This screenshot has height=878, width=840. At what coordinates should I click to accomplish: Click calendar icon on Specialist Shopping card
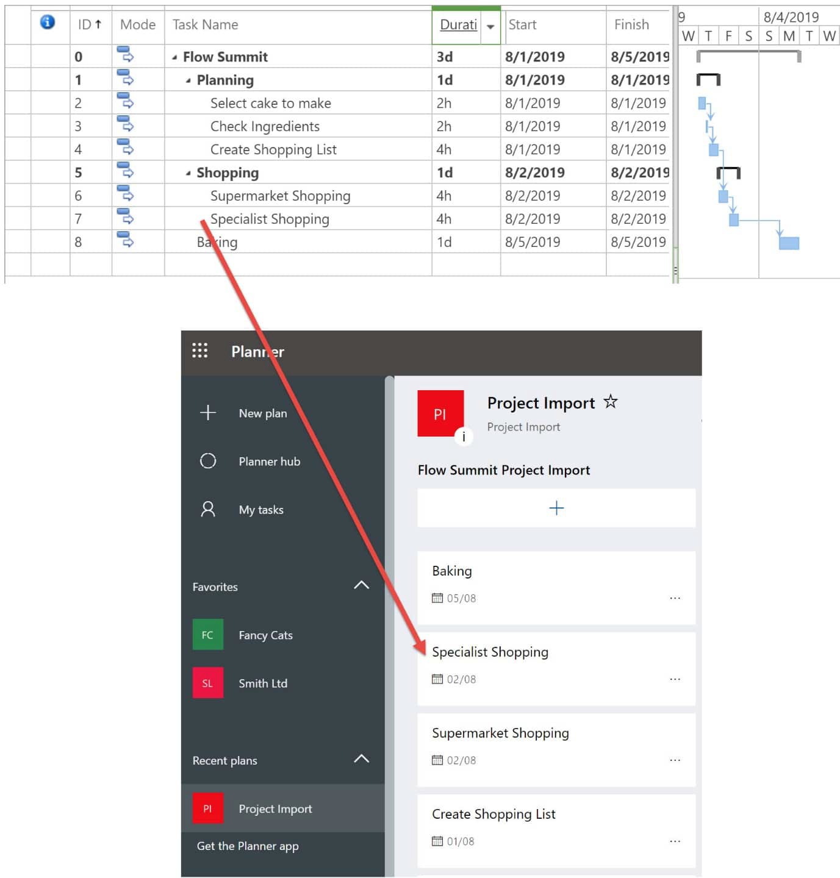point(437,679)
